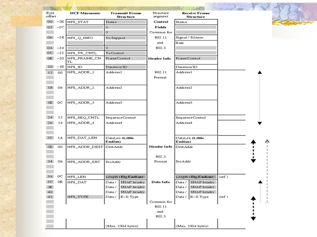This screenshot has height=237, width=317.
Task: Select the '(ref )' note beside E-II Type row
Action: 224,197
